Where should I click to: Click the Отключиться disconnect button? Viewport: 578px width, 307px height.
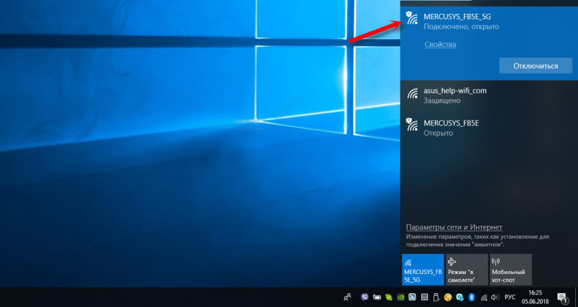[535, 66]
